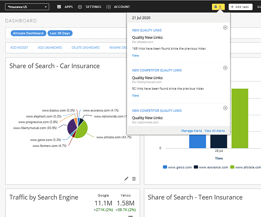Click www.progressive.com (5.8%) pie label
Image resolution: width=261 pixels, height=217 pixels.
point(38,122)
